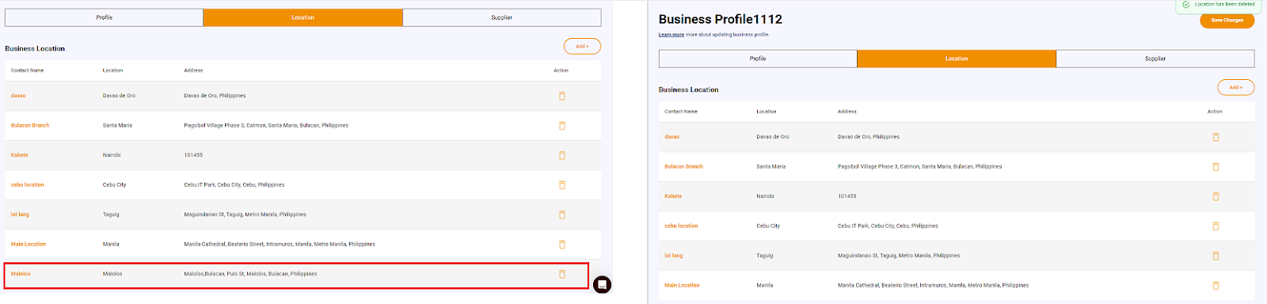
Task: Select Location tab above the Malolos list
Action: pos(302,17)
